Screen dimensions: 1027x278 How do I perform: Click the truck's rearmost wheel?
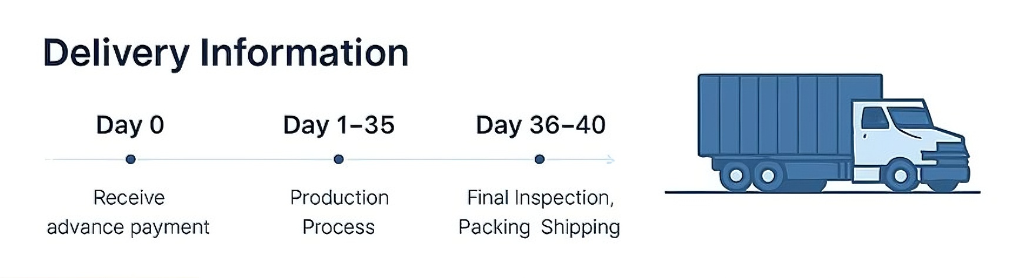tap(735, 175)
